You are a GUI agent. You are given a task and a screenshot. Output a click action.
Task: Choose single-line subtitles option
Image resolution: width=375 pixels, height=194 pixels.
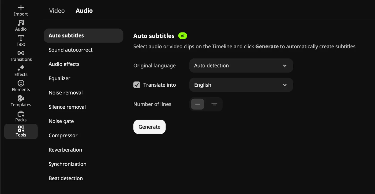pyautogui.click(x=198, y=104)
